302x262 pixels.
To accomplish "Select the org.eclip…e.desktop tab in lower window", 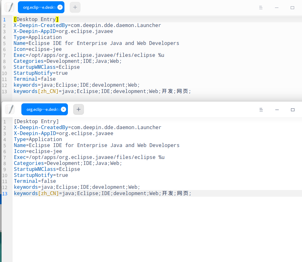I will click(45, 109).
